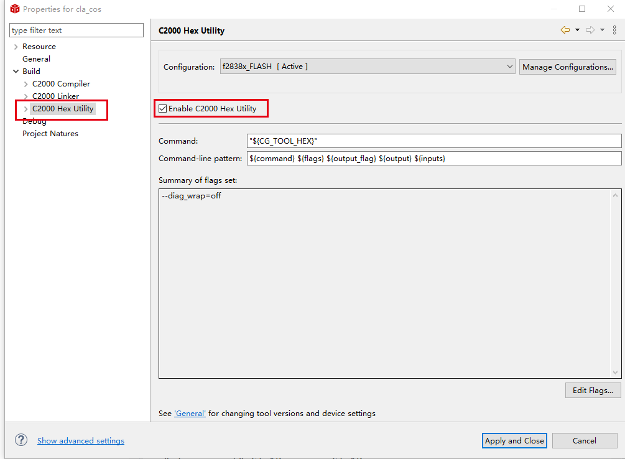625x459 pixels.
Task: Select the Build tree item
Action: [x=31, y=71]
